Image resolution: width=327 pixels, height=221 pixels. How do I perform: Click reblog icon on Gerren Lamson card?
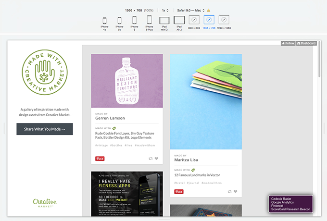[x=151, y=159]
